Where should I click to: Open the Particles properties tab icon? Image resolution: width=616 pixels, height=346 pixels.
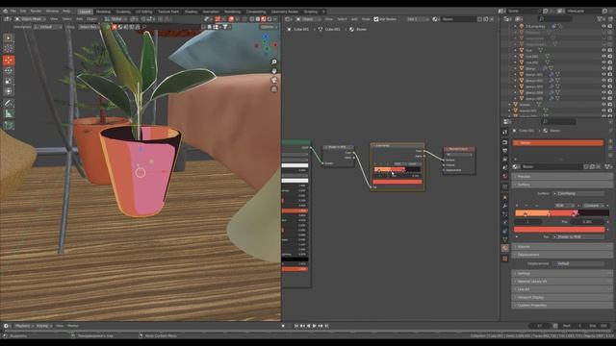pyautogui.click(x=505, y=214)
